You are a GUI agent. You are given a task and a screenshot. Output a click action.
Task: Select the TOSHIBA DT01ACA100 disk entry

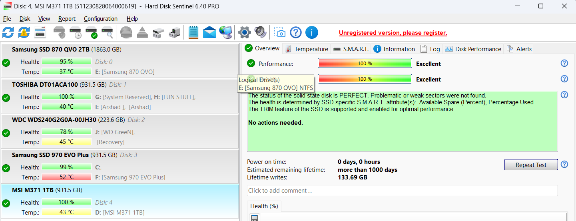click(x=120, y=96)
